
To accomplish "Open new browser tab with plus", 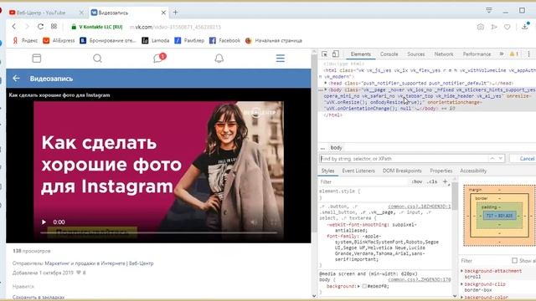I will tap(175, 13).
